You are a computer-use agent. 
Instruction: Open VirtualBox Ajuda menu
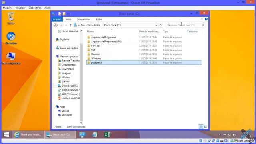[x=47, y=8]
